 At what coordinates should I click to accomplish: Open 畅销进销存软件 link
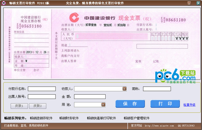(x=41, y=118)
